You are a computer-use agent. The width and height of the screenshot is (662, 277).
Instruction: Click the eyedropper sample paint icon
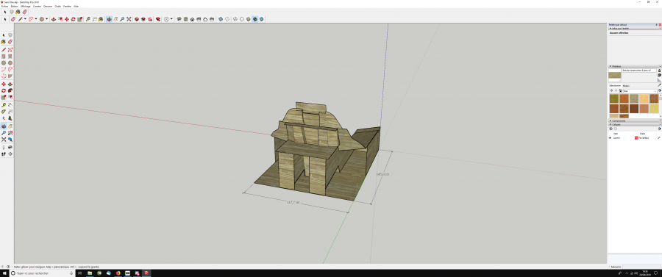660,85
